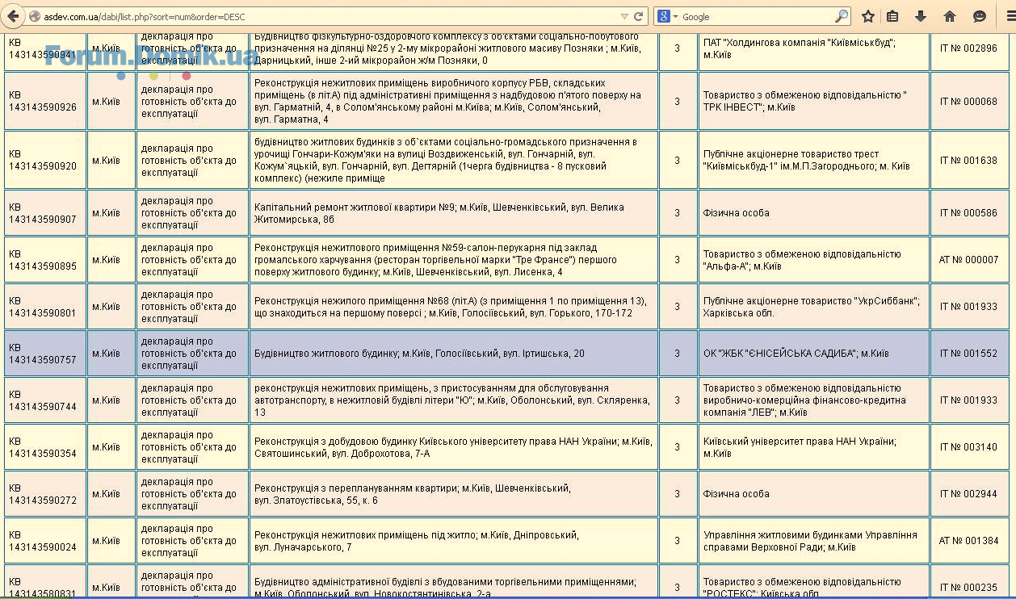Select row ID КВ 143143590801

click(x=45, y=307)
